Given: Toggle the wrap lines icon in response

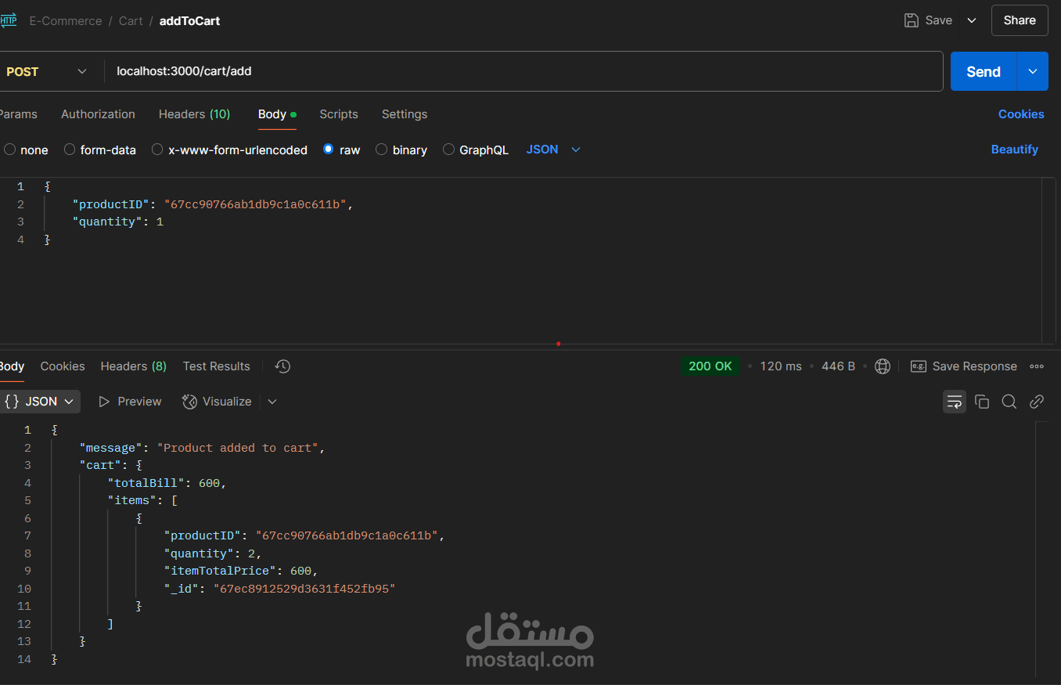Looking at the screenshot, I should coord(955,402).
